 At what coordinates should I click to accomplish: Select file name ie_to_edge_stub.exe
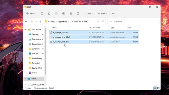click(60, 42)
